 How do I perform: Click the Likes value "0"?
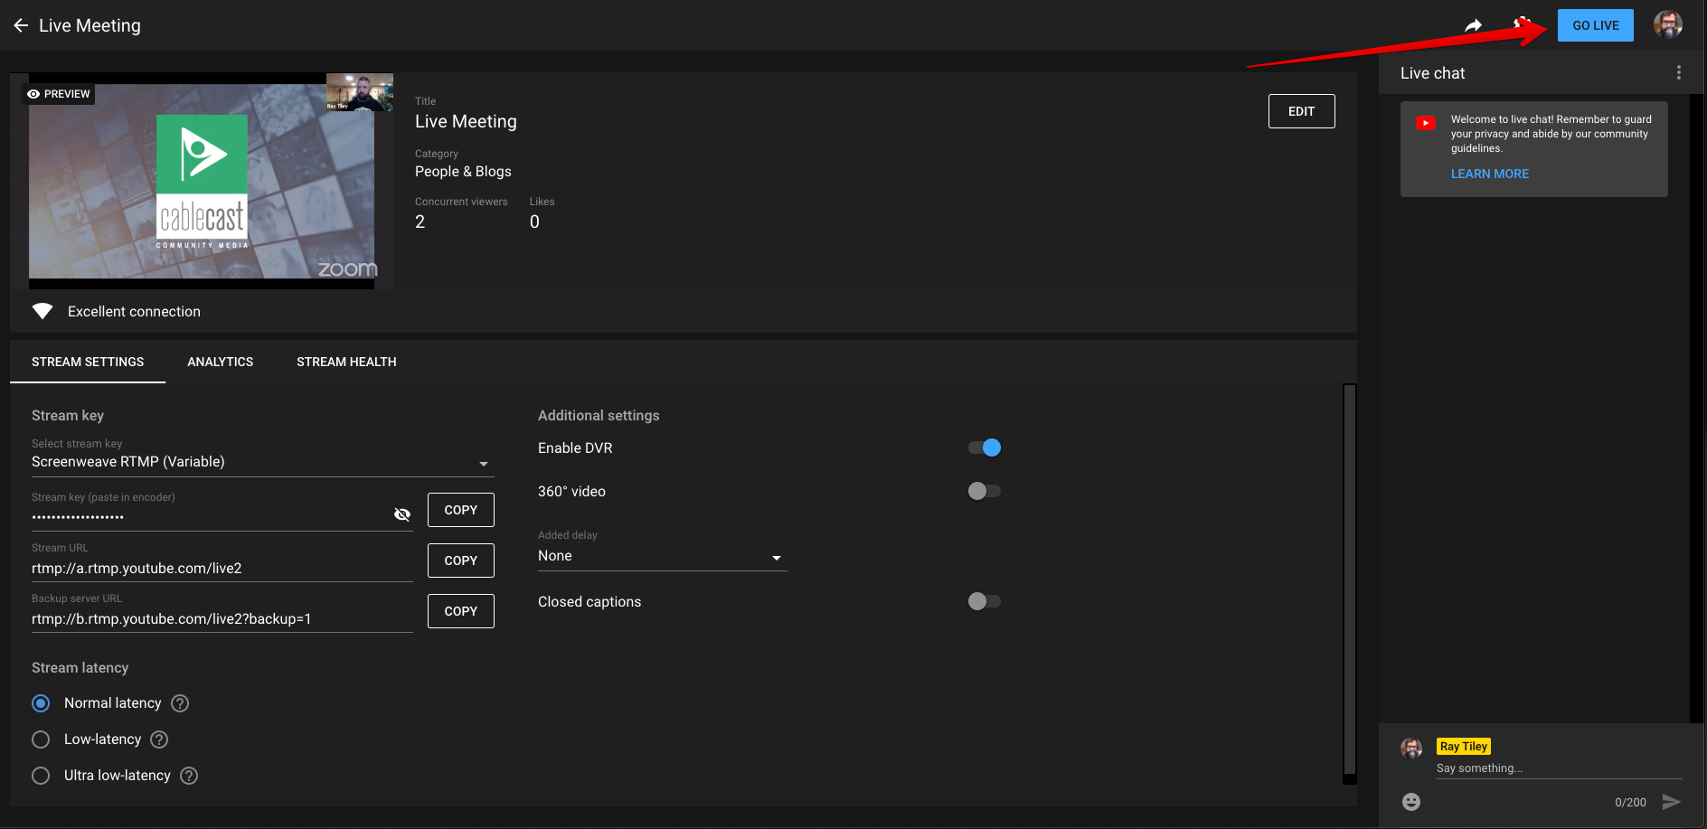click(534, 221)
